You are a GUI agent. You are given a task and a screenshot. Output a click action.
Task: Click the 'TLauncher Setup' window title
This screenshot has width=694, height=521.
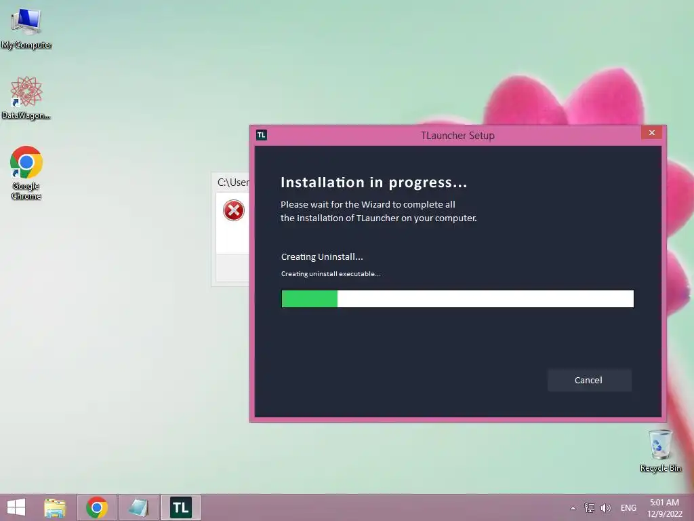pos(457,136)
